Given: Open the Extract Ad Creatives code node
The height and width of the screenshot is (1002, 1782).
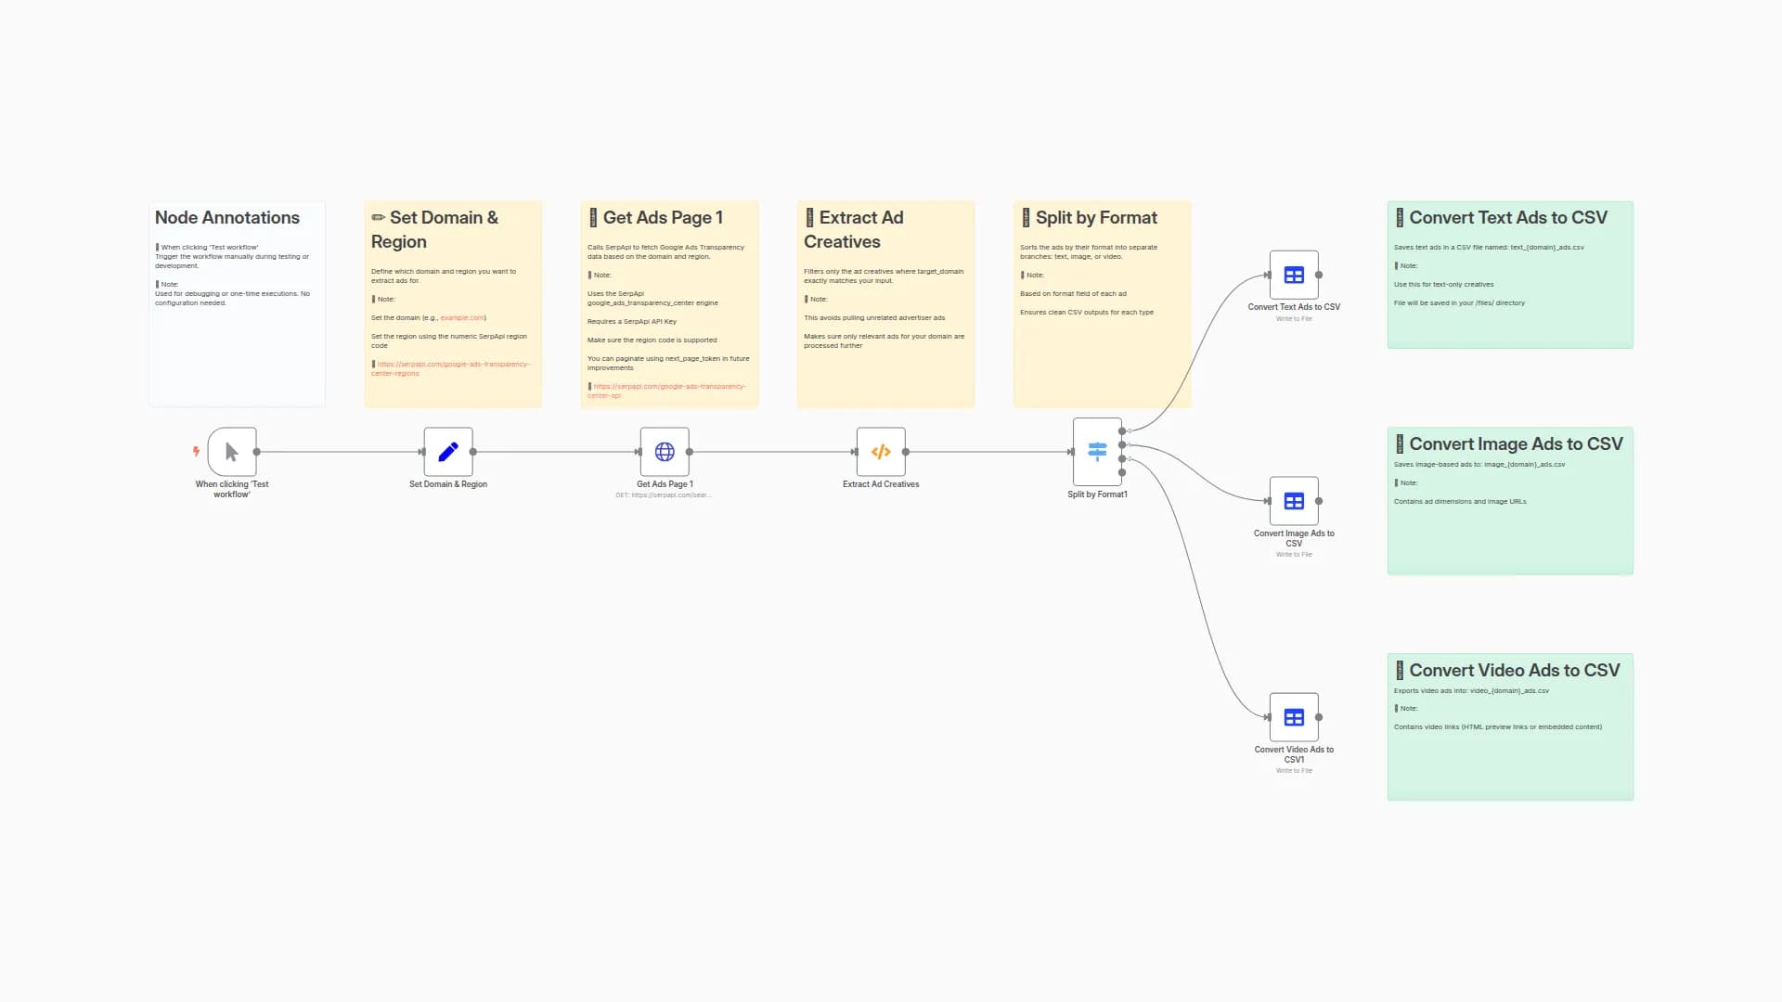Looking at the screenshot, I should tap(881, 452).
